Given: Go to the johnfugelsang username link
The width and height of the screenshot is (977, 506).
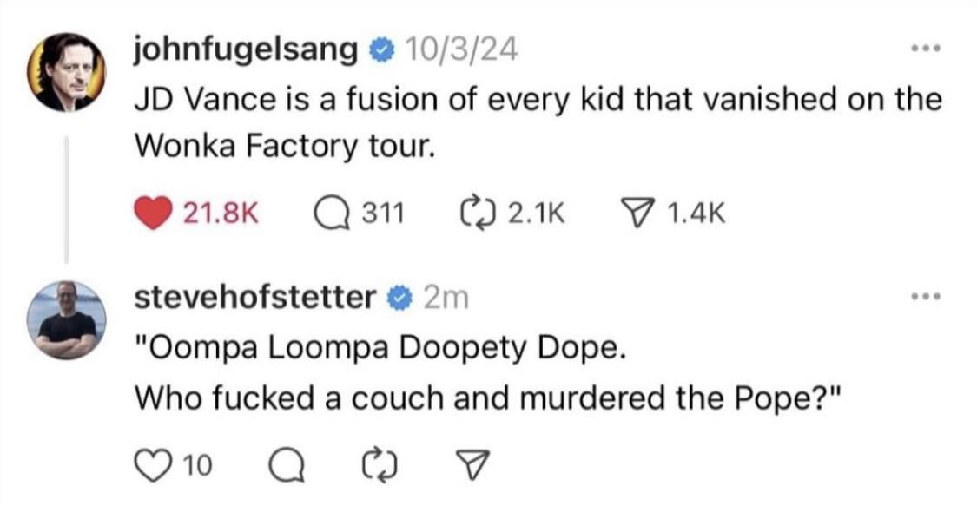Looking at the screenshot, I should point(246,51).
